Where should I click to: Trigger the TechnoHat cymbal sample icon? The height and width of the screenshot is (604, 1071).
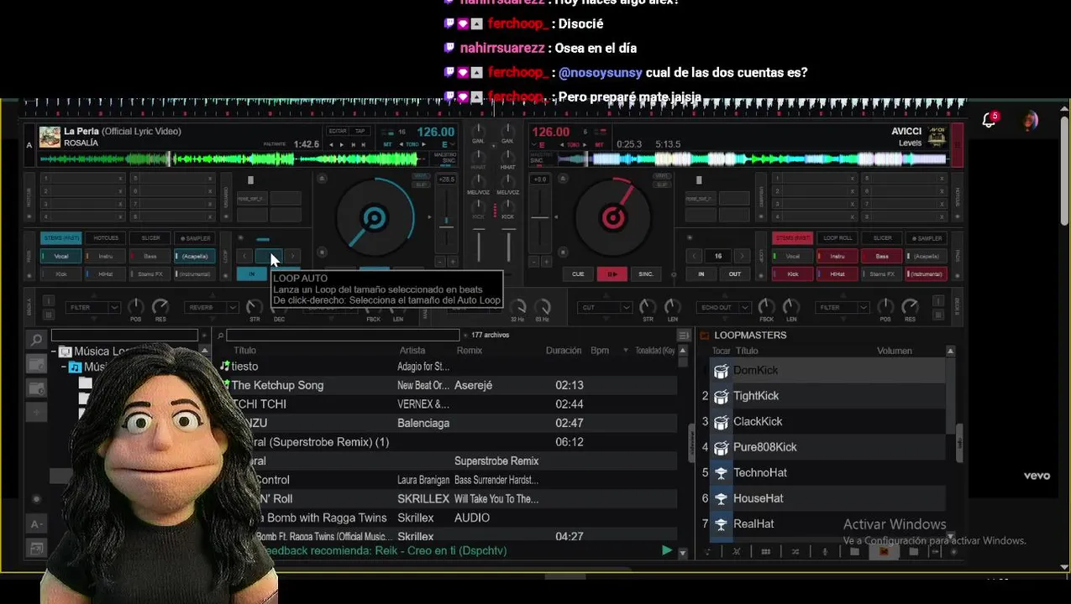click(721, 473)
